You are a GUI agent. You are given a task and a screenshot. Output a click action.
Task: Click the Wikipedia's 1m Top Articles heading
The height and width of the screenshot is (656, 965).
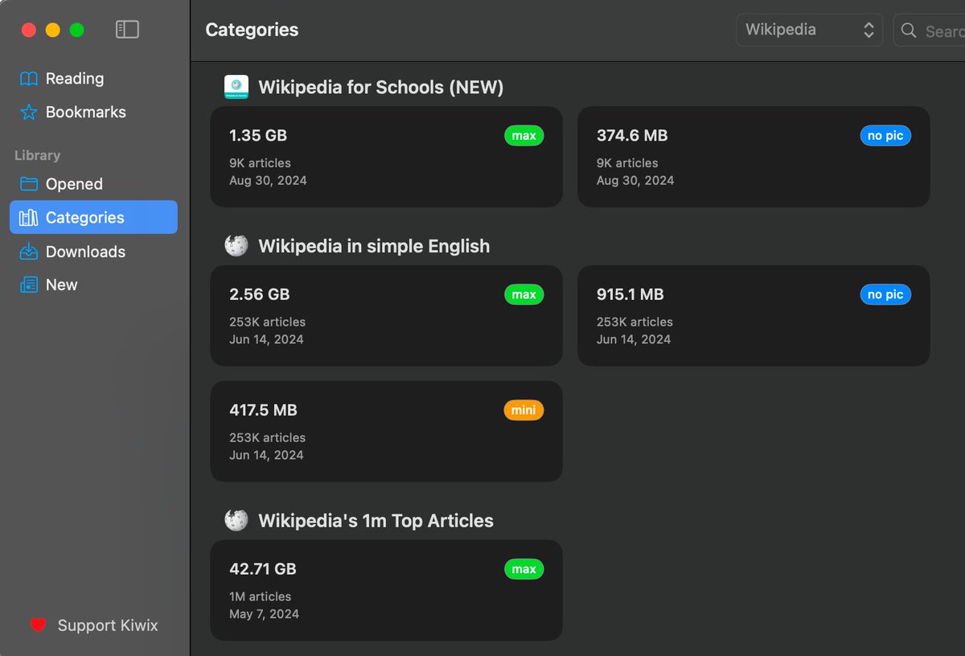[376, 521]
